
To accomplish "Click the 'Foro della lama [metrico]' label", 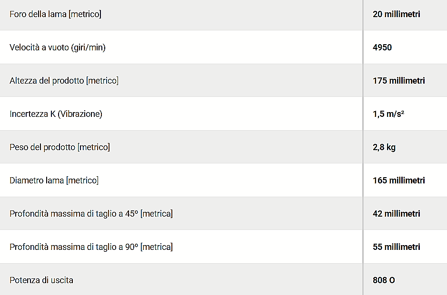I will click(55, 14).
